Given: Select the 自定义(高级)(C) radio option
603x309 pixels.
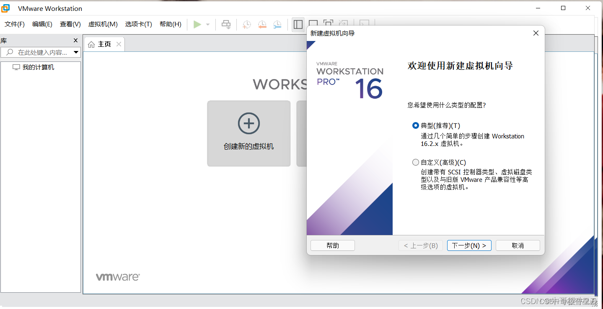Looking at the screenshot, I should point(416,162).
